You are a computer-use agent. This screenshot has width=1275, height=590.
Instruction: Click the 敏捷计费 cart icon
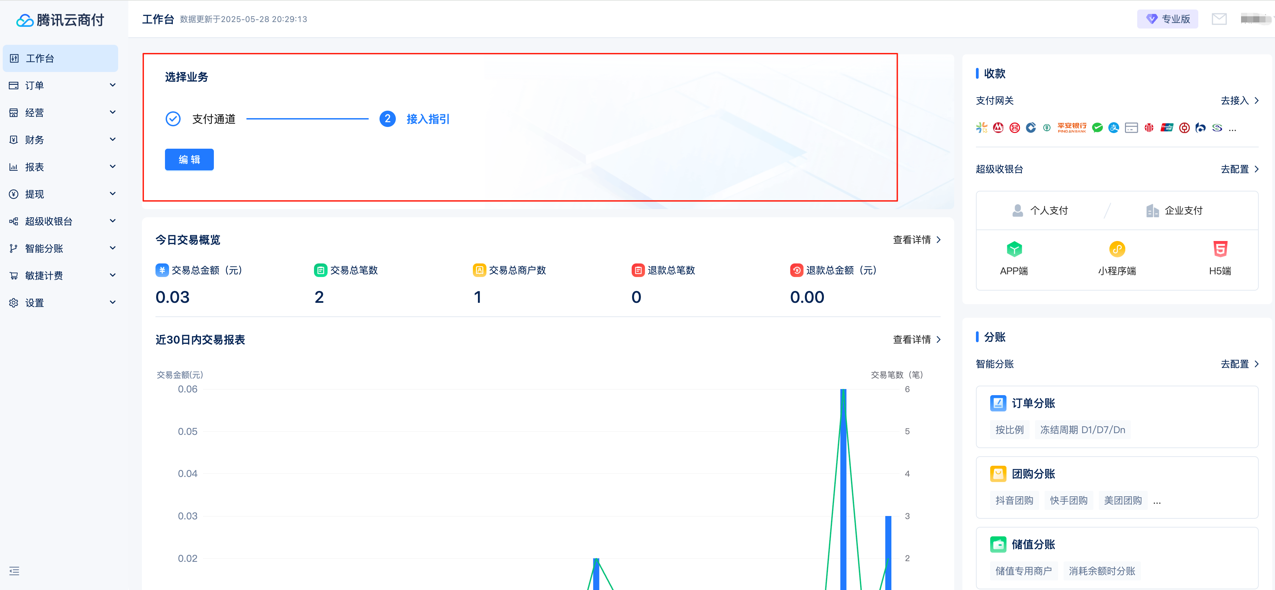click(x=14, y=276)
